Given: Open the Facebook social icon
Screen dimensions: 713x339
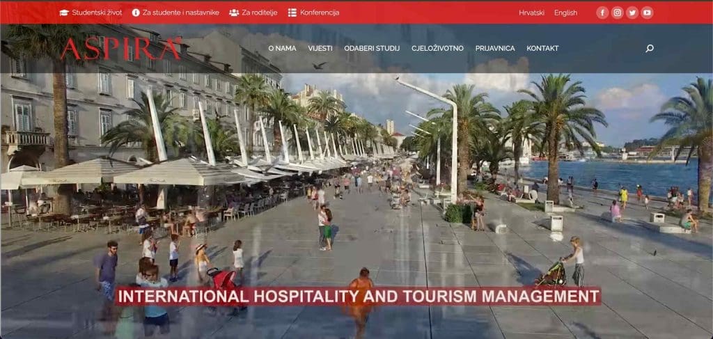Looking at the screenshot, I should 602,13.
